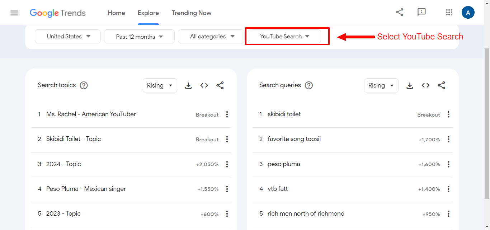Open more options for ytb fatt
The image size is (490, 230).
(448, 189)
